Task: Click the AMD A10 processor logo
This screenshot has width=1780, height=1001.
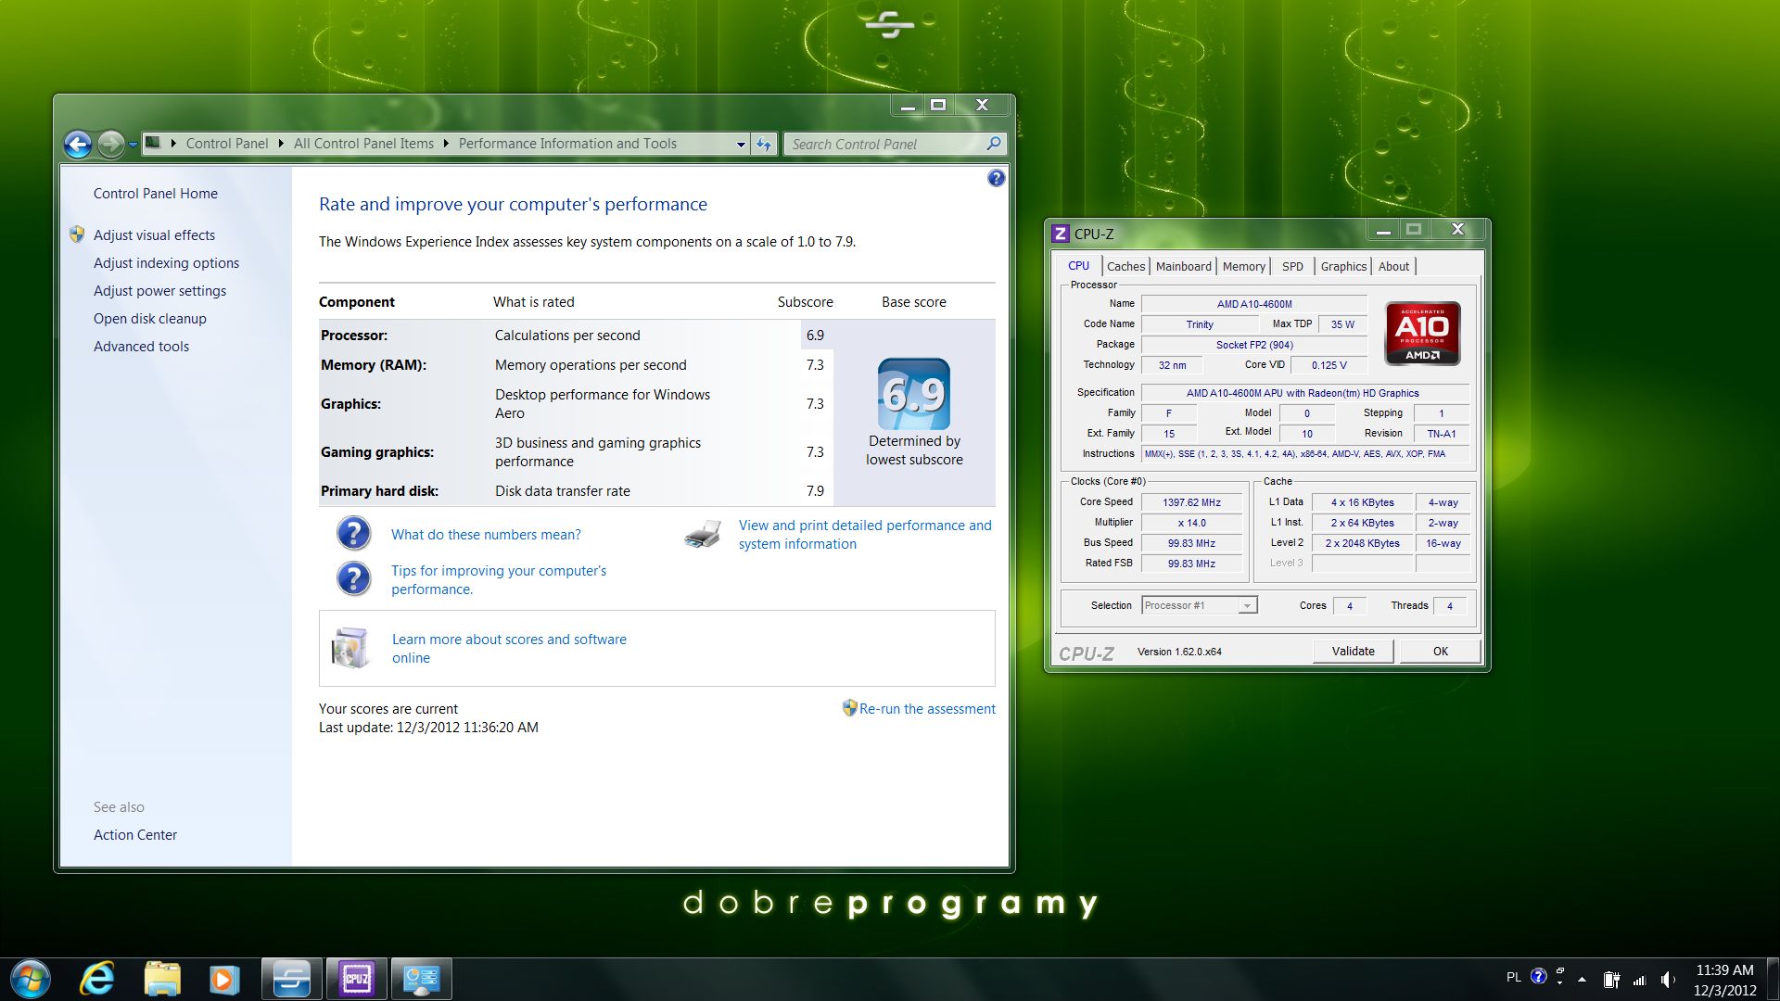Action: (x=1422, y=333)
